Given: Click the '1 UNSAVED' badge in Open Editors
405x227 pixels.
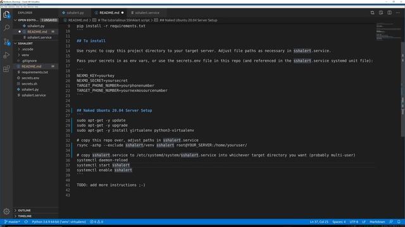Looking at the screenshot, I should pos(49,20).
